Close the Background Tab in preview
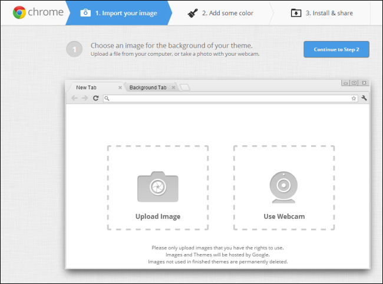Screen dimensions: 383x284 coord(173,88)
